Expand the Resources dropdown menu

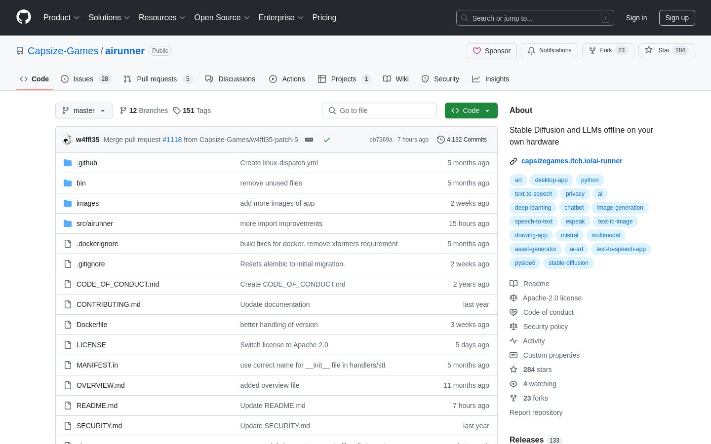point(162,18)
